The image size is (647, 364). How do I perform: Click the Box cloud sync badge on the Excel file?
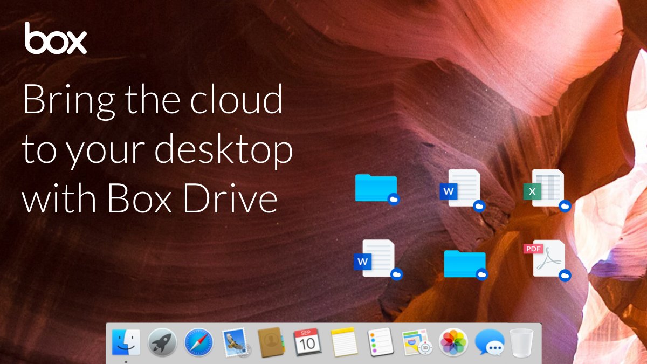tap(566, 205)
